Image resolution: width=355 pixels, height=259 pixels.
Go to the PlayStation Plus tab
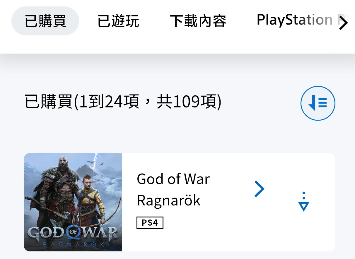click(302, 20)
